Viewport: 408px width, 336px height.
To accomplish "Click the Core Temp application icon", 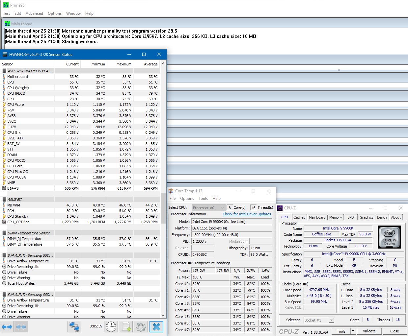I will pos(171,191).
